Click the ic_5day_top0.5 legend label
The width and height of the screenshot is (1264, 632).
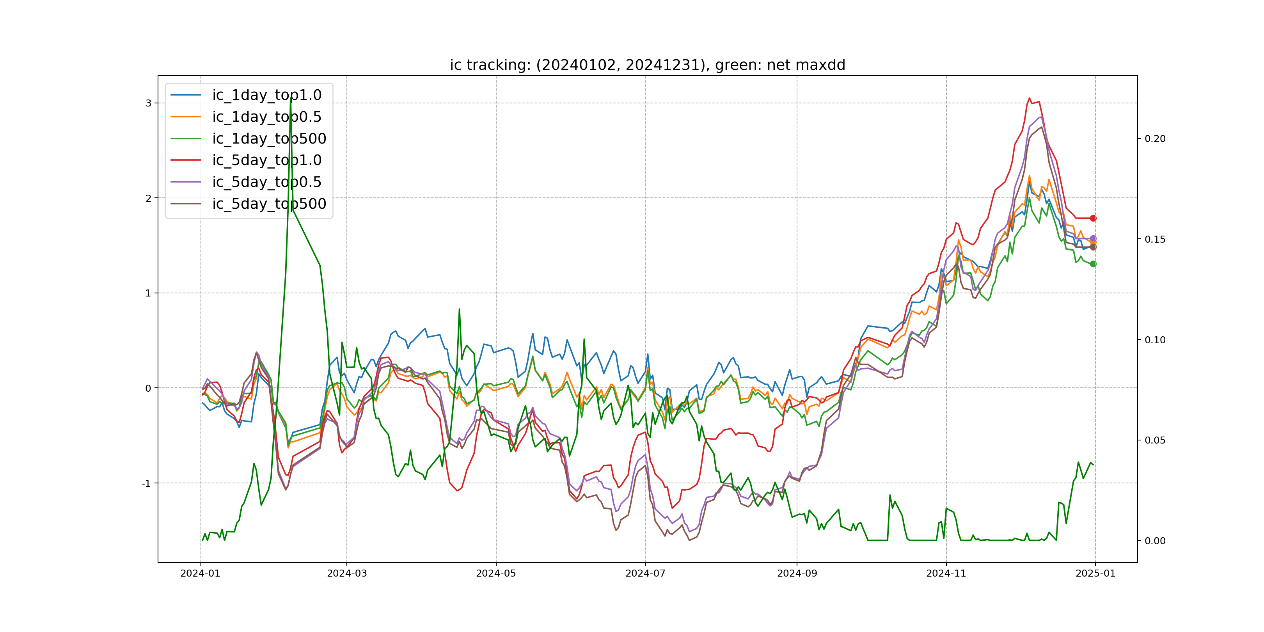(266, 182)
